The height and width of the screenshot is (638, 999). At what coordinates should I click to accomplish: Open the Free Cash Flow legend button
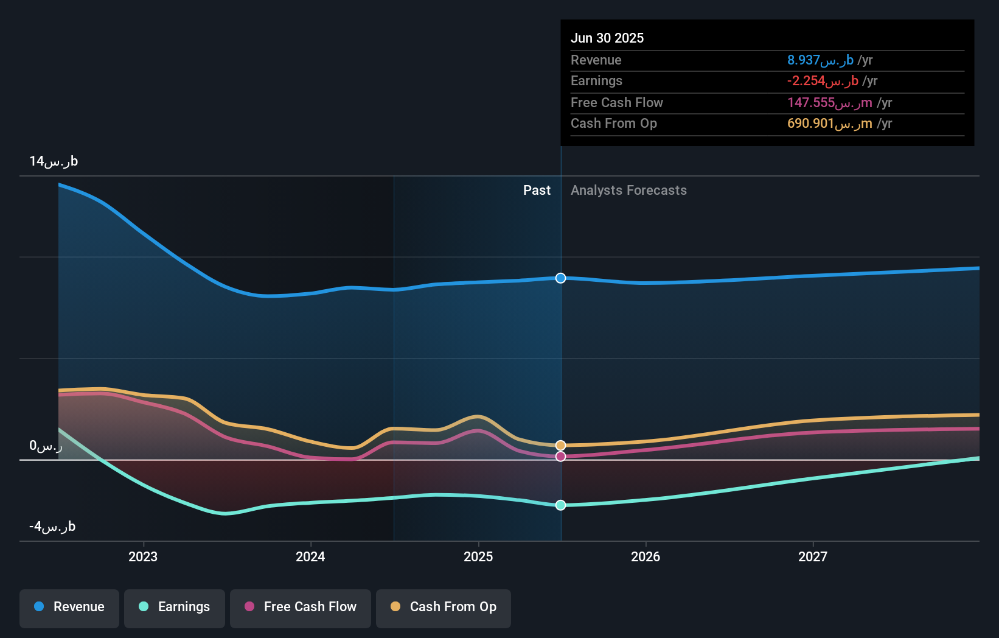(x=300, y=607)
